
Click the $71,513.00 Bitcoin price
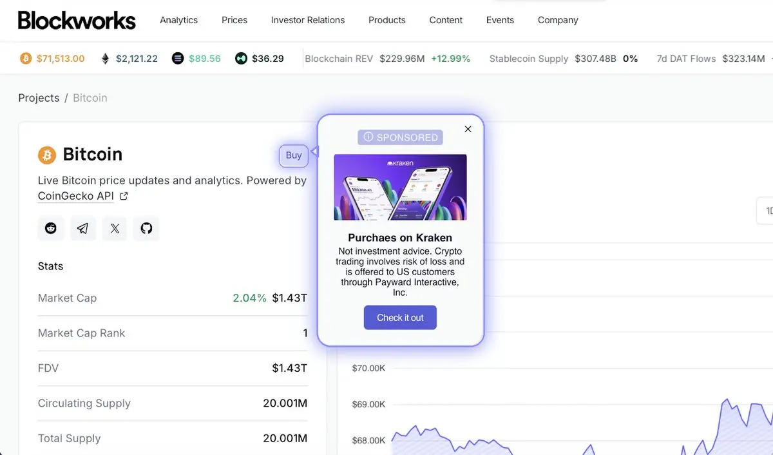(61, 59)
